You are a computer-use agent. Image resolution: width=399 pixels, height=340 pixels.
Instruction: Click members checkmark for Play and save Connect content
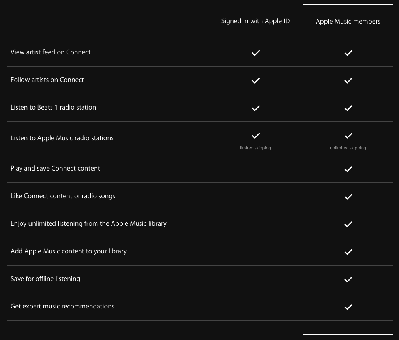click(x=348, y=169)
